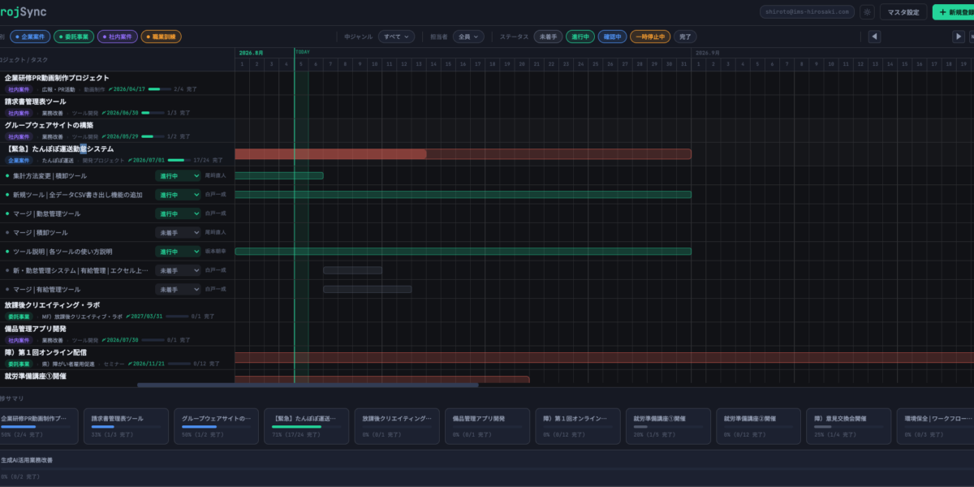974x487 pixels.
Task: Open summary card 請求書管理表ツール
Action: pos(124,426)
